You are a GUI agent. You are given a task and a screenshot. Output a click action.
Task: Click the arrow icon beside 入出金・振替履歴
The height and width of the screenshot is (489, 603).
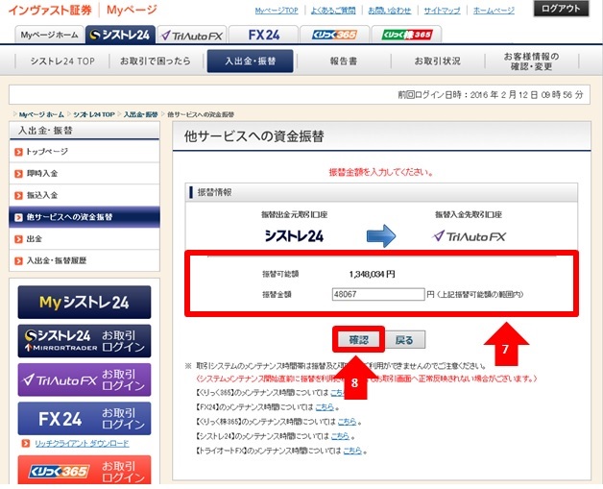[x=18, y=261]
